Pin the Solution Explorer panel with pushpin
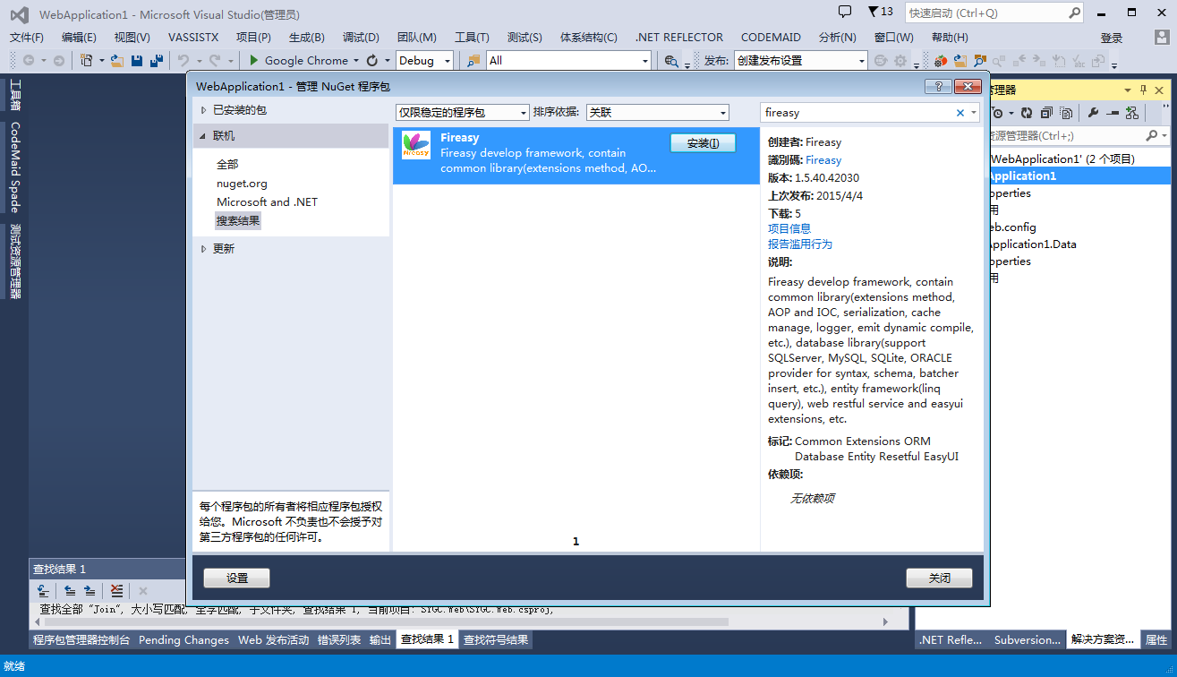The image size is (1177, 677). coord(1143,90)
